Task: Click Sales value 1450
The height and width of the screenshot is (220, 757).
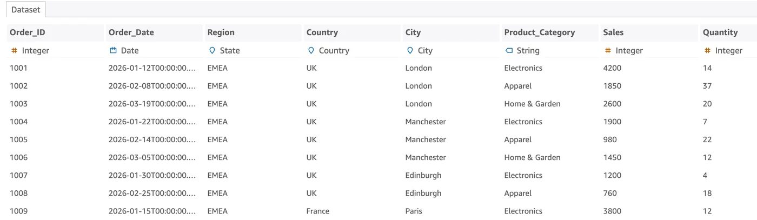Action: click(612, 157)
